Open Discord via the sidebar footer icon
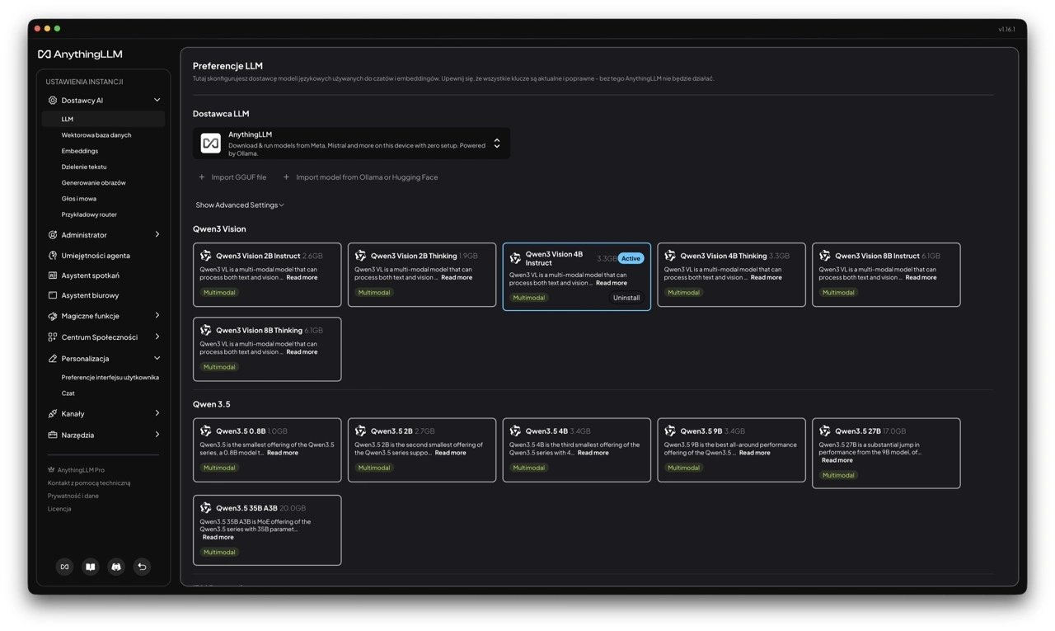 [x=116, y=567]
